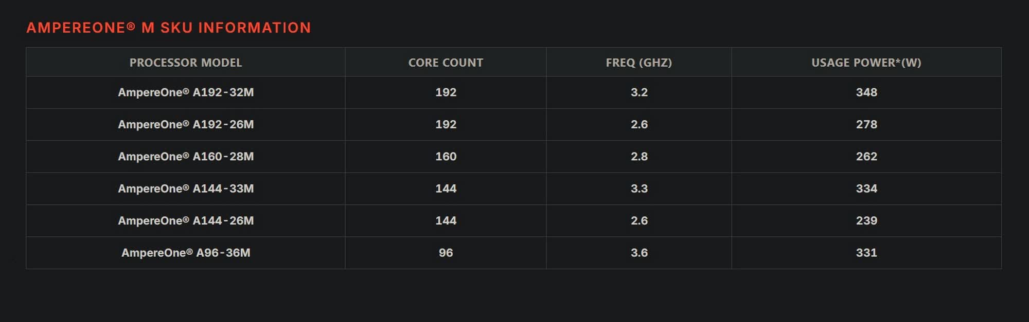Select the AmpereOne A96-36M model cell

186,253
